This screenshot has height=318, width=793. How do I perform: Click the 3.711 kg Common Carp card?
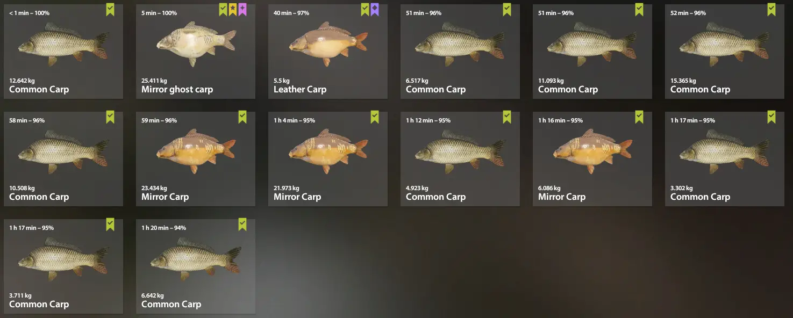click(x=63, y=266)
